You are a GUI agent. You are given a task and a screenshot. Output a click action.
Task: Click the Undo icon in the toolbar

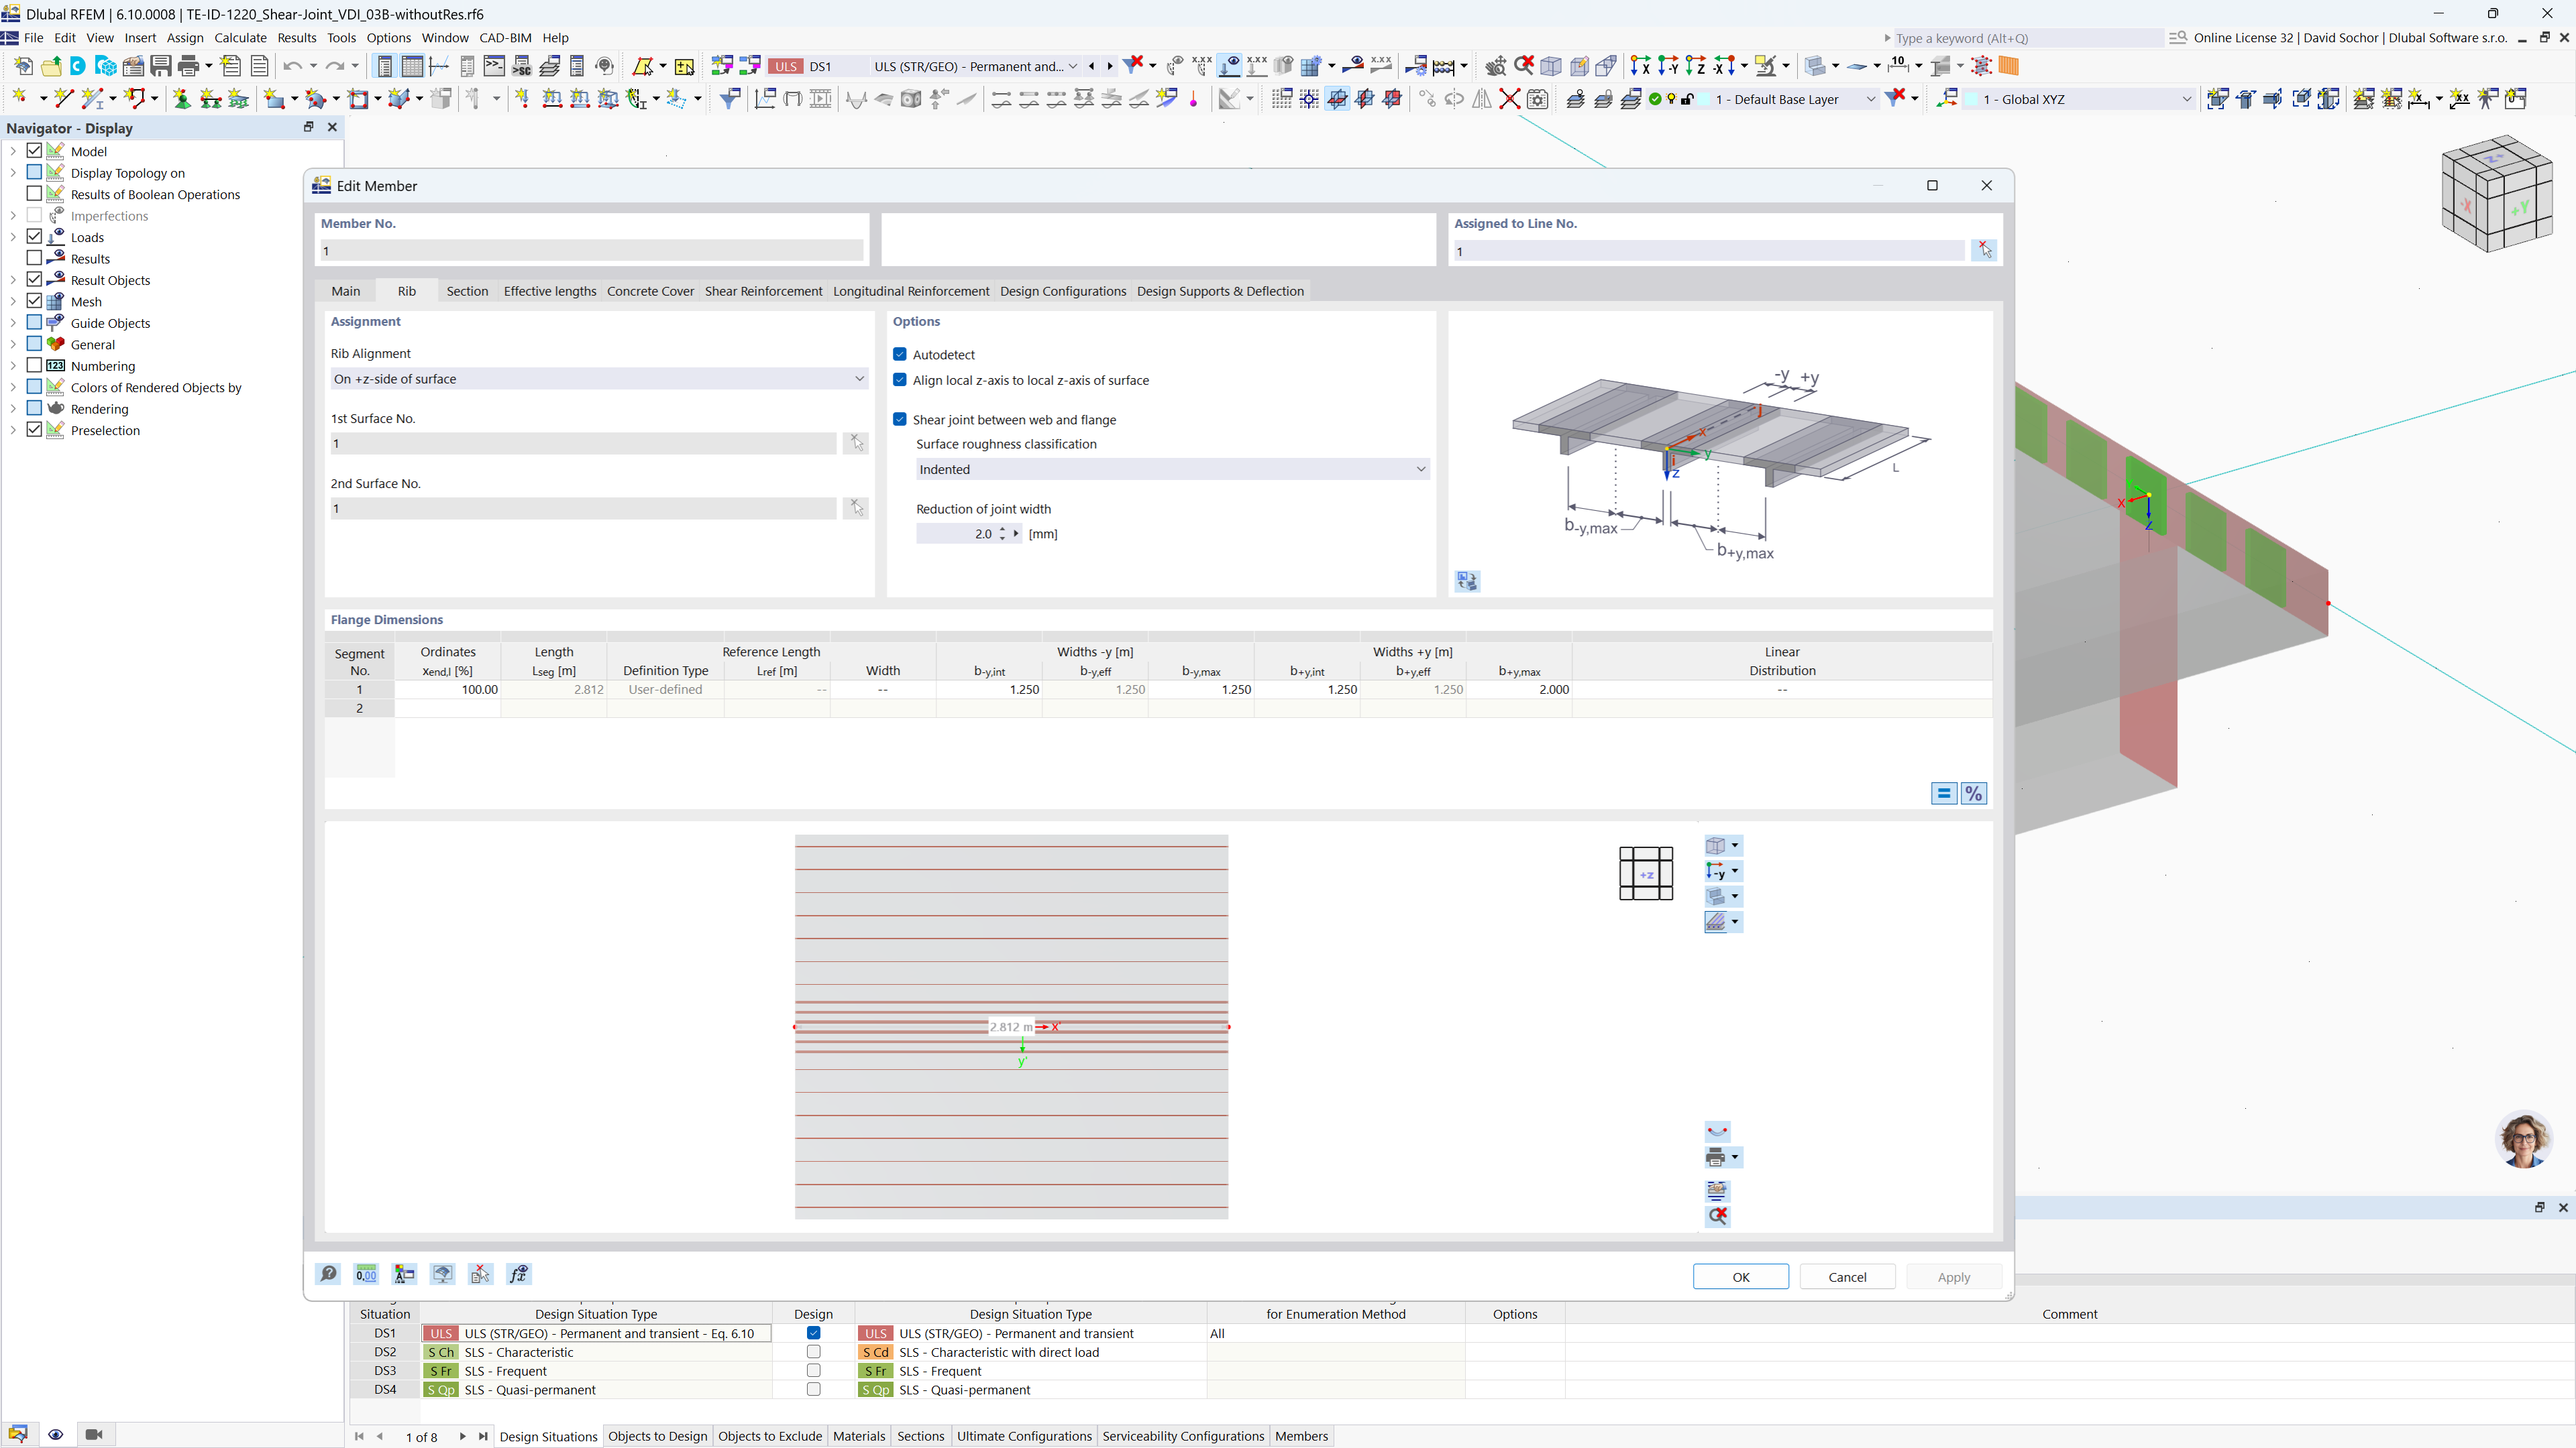click(x=292, y=66)
